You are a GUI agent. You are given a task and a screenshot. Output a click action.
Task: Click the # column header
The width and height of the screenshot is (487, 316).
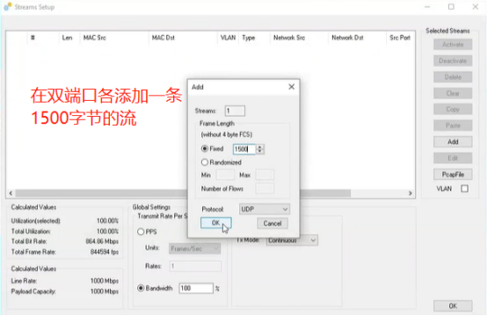pyautogui.click(x=33, y=38)
